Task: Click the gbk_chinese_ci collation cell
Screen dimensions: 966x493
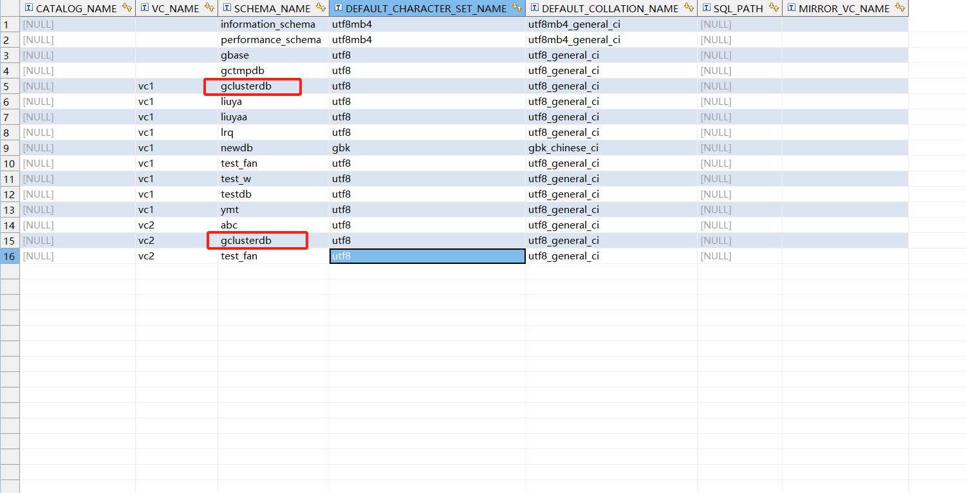Action: point(611,148)
